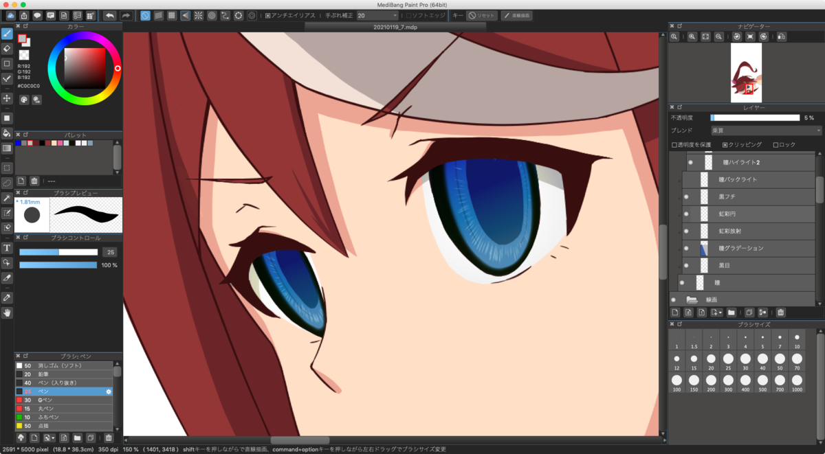Click the brush size value field showing 25
The image size is (825, 454).
pyautogui.click(x=109, y=252)
